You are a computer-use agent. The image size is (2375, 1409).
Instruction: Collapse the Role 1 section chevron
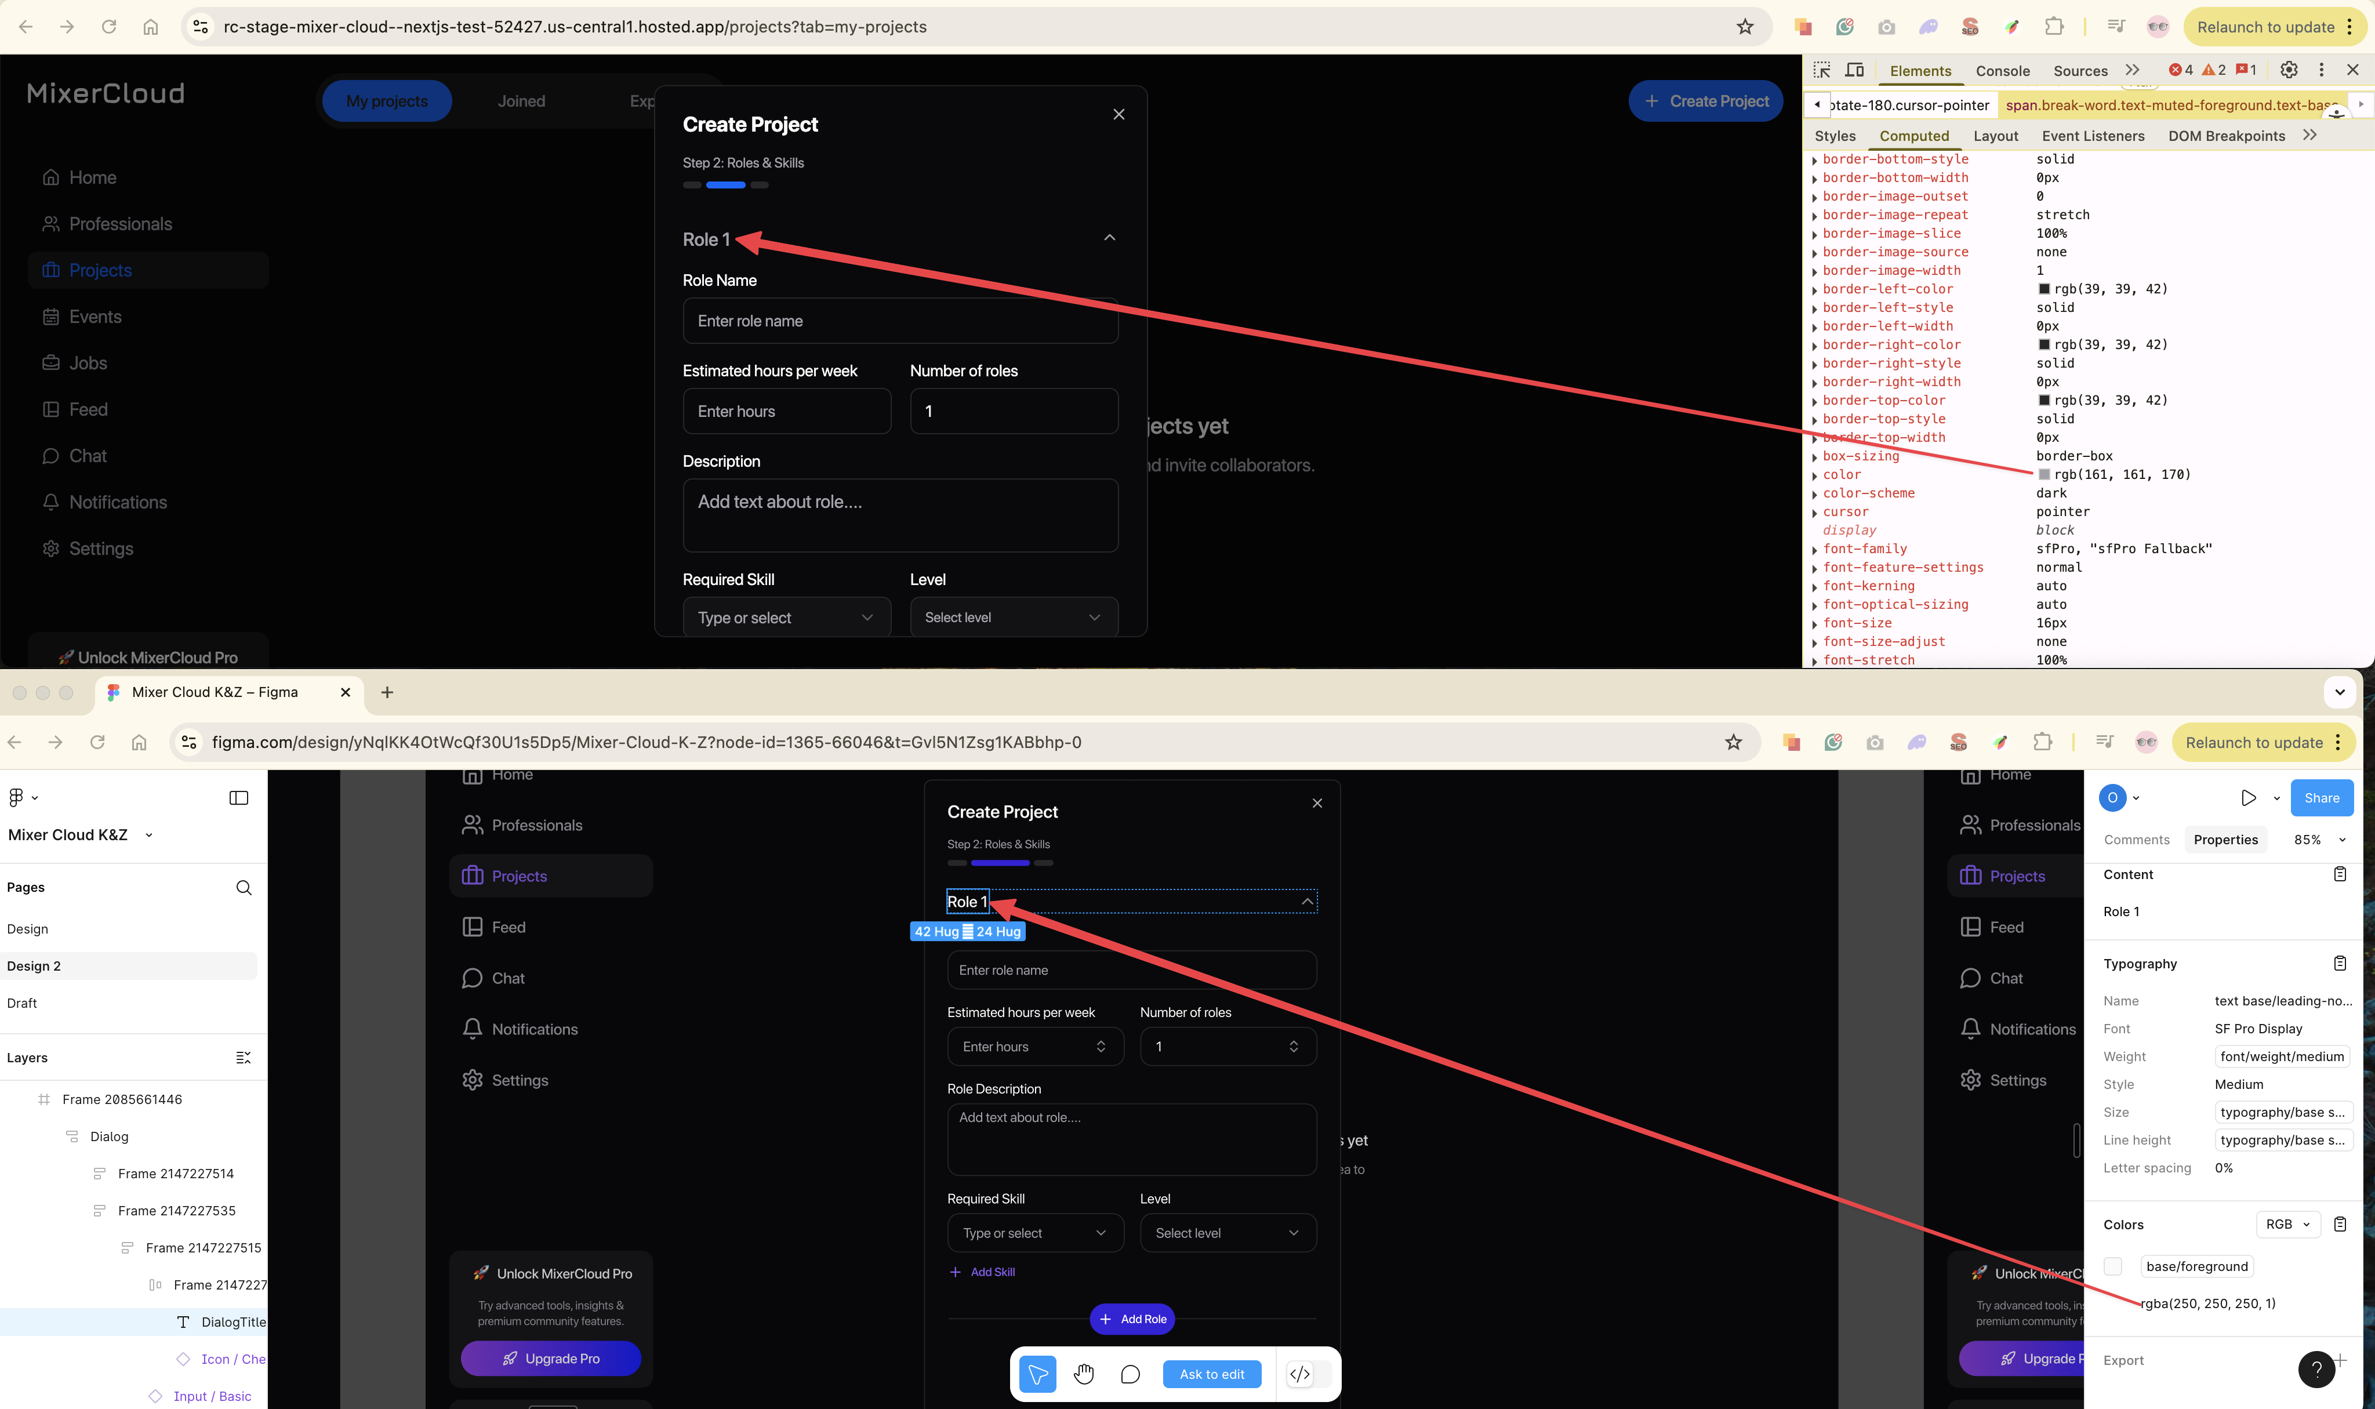coord(1110,237)
